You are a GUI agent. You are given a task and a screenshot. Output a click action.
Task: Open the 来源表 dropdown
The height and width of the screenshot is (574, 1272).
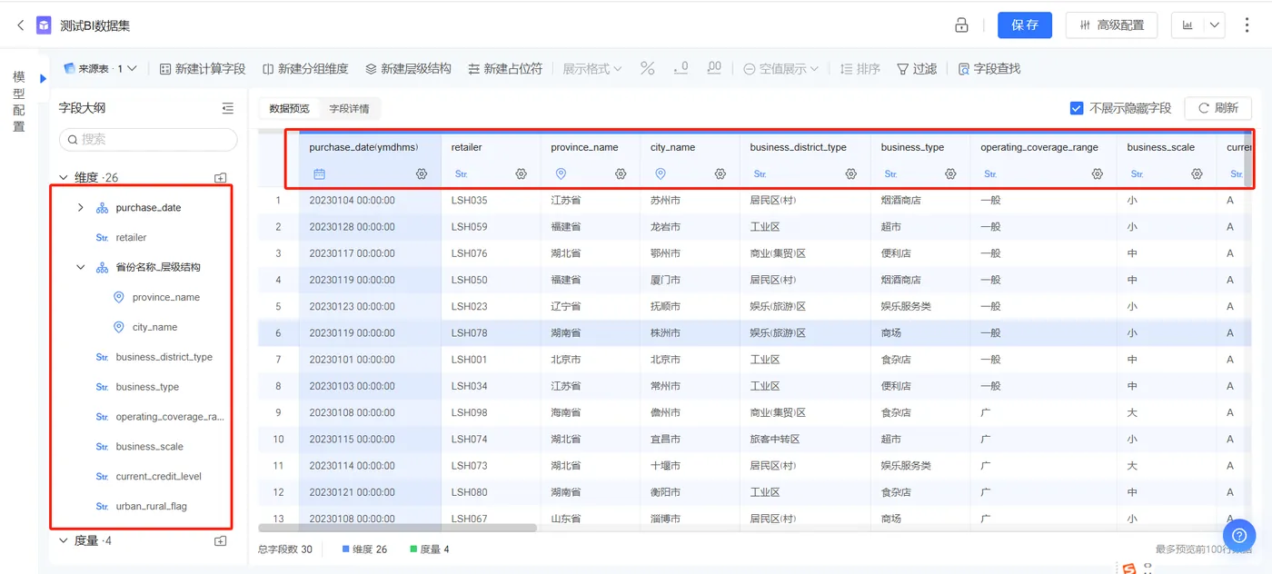(x=100, y=69)
